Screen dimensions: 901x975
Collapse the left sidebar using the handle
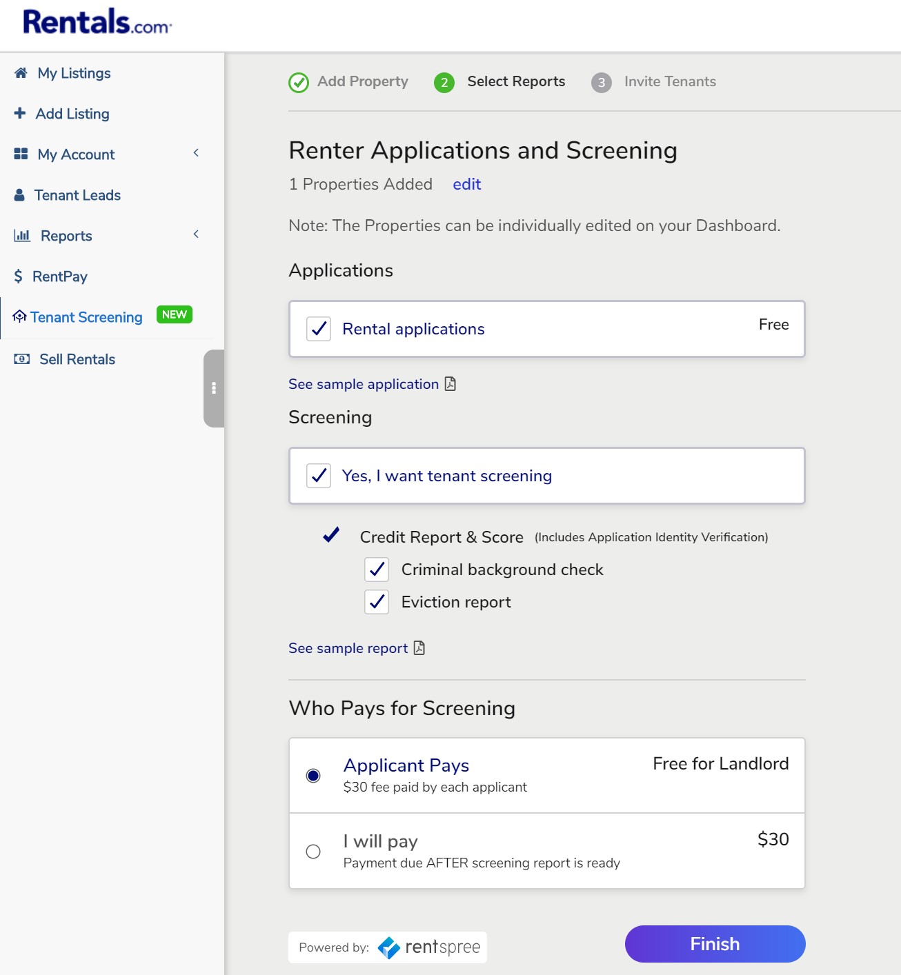(x=214, y=389)
